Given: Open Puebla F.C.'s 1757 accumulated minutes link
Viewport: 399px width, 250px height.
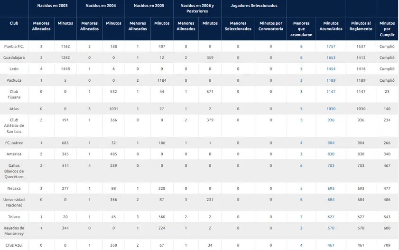Looking at the screenshot, I should click(x=331, y=46).
